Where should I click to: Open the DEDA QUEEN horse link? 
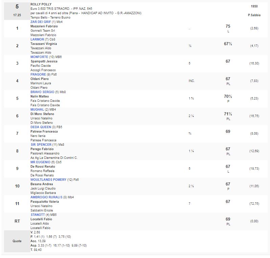[41, 127]
